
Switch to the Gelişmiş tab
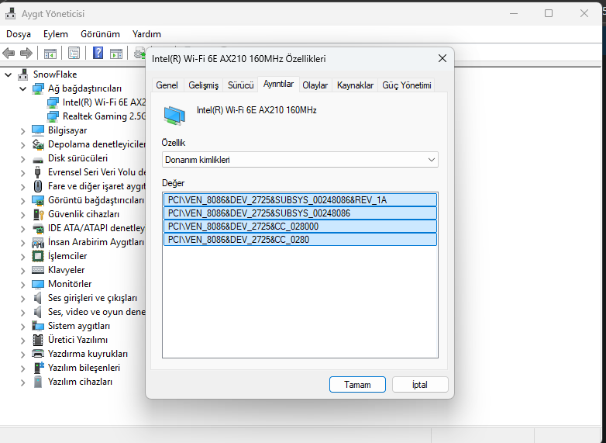point(203,85)
